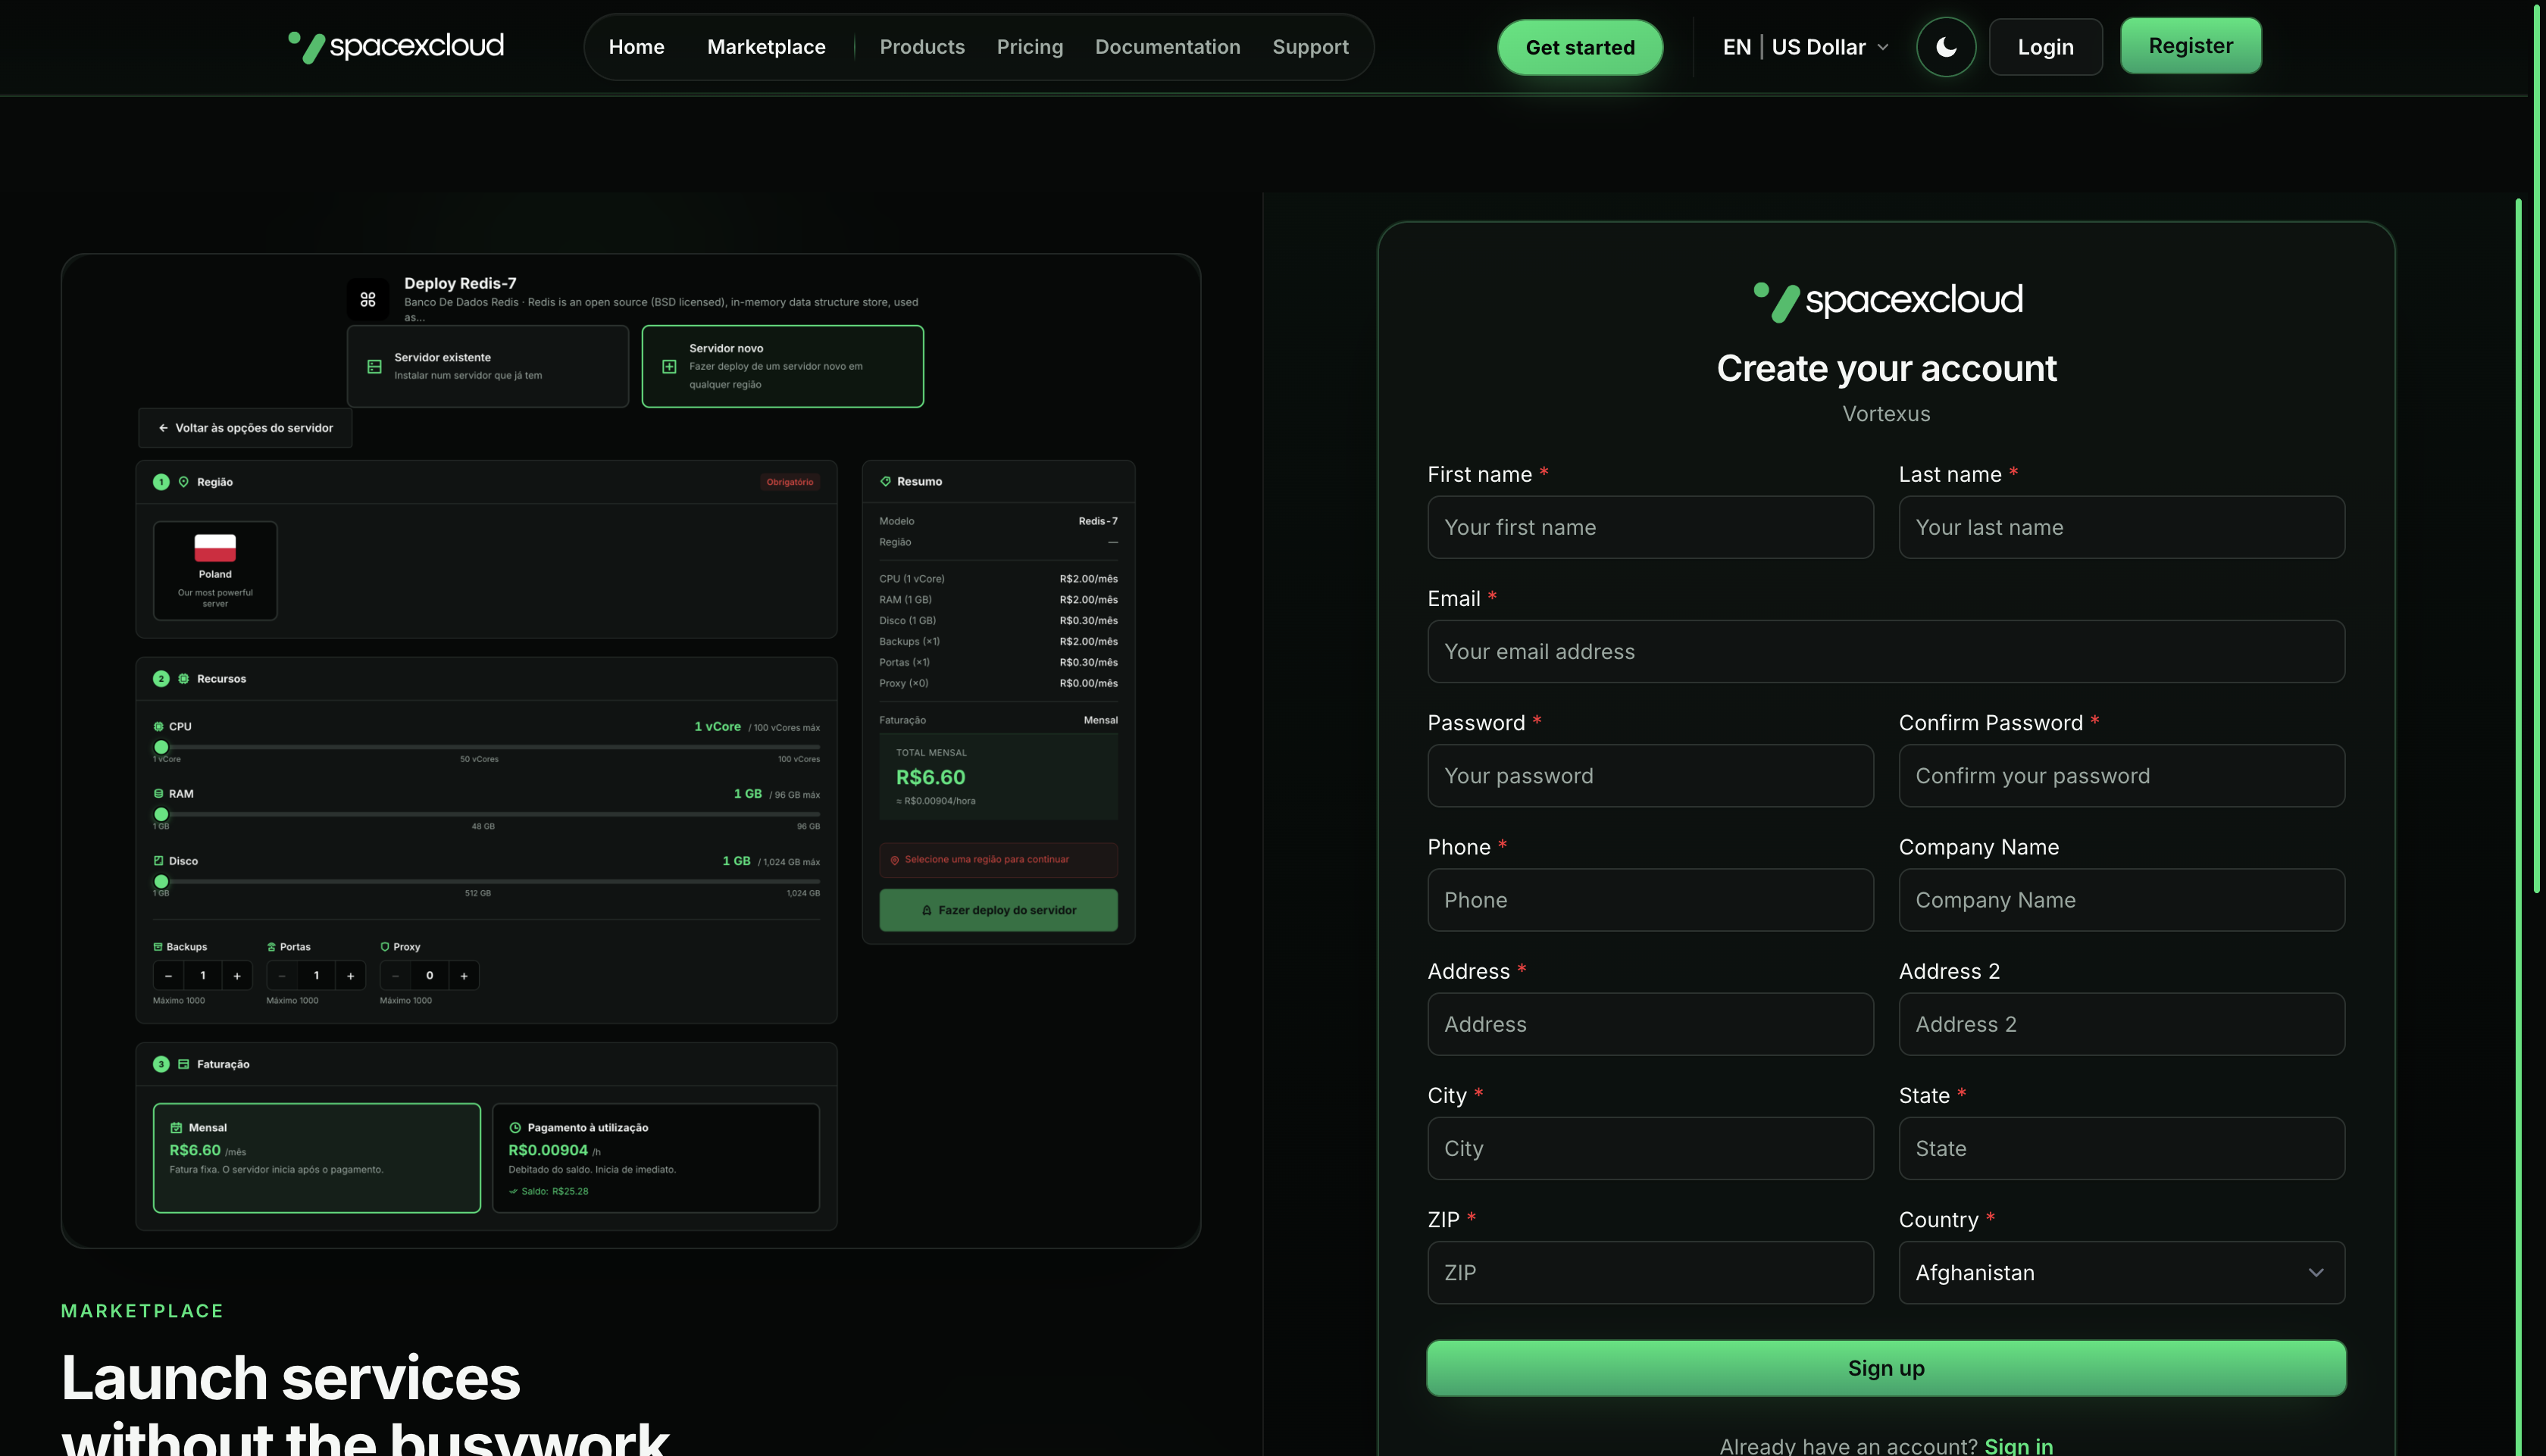This screenshot has width=2546, height=1456.
Task: Click Fazer deploy do servidor button
Action: [999, 910]
